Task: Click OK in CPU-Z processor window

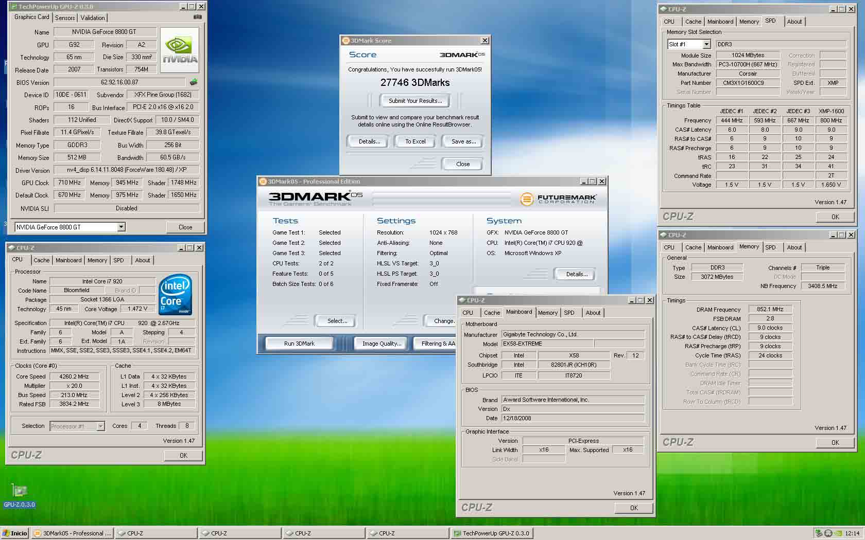Action: click(x=184, y=456)
